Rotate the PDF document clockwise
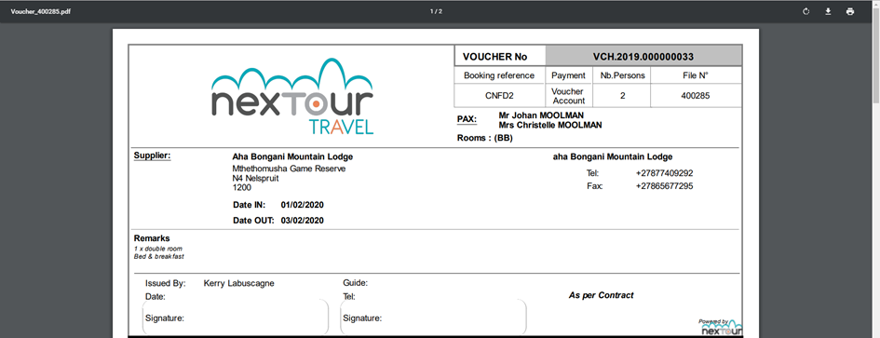 806,11
